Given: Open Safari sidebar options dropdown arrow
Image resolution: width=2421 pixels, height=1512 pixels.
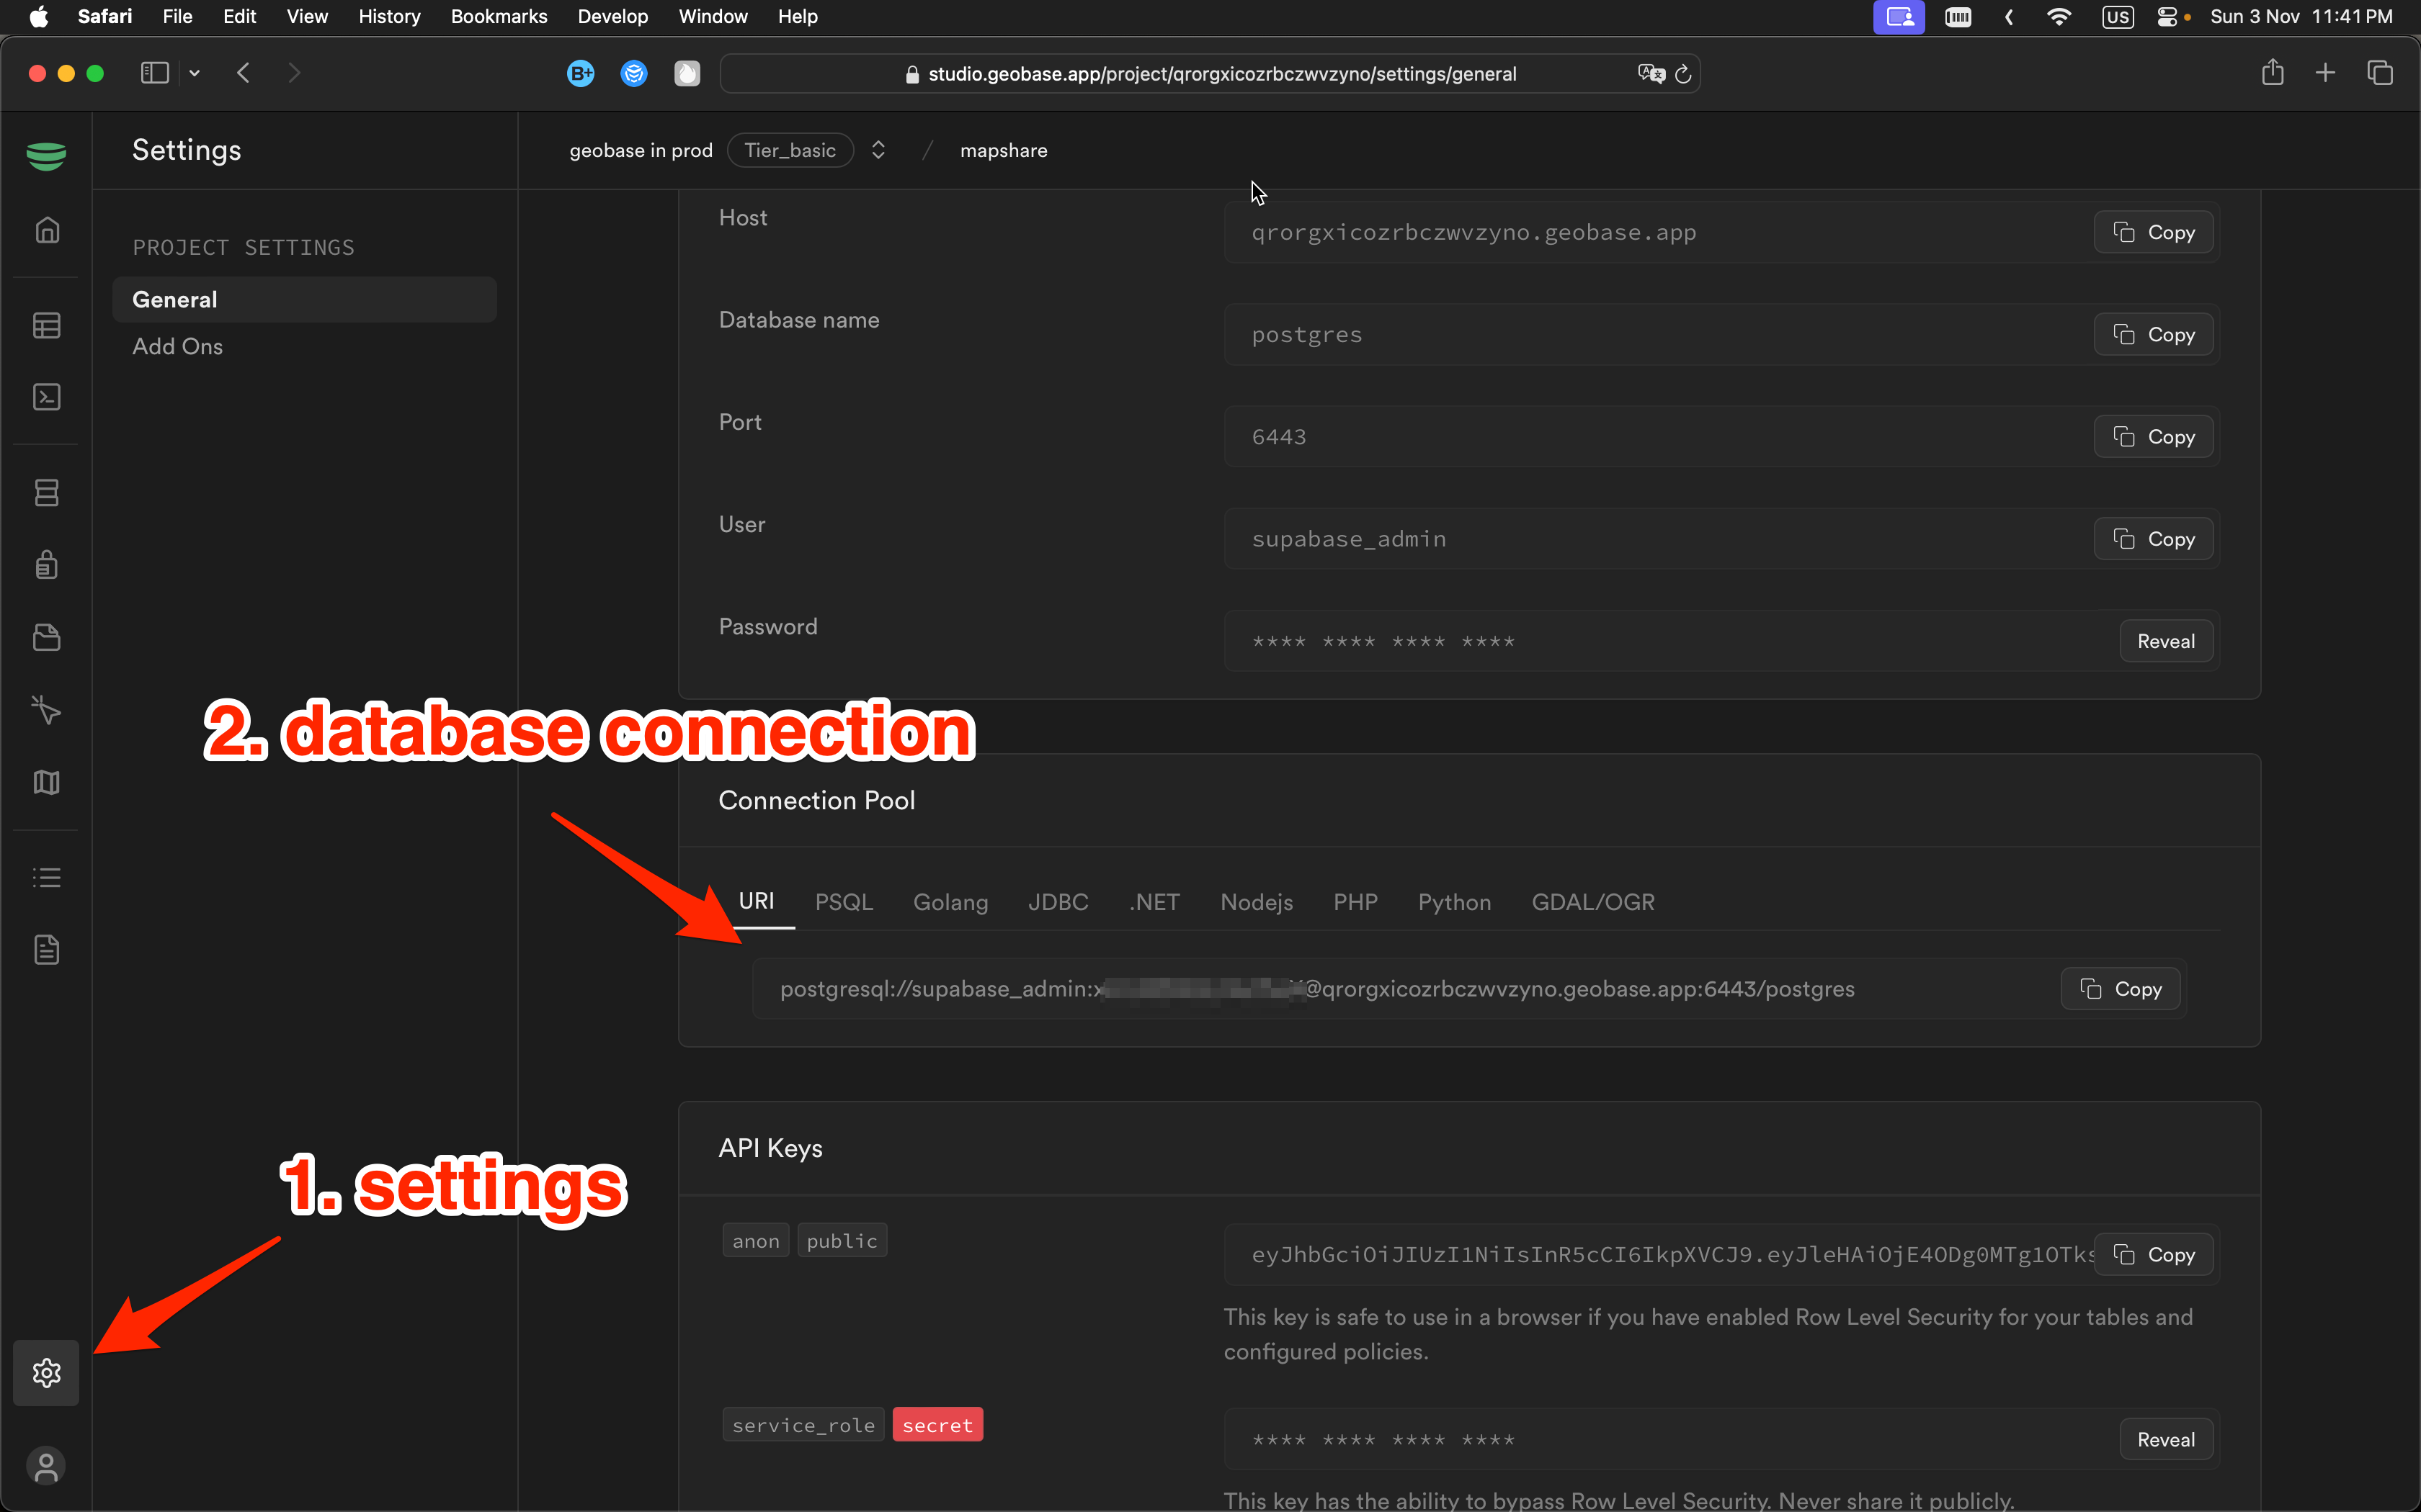Looking at the screenshot, I should tap(195, 73).
